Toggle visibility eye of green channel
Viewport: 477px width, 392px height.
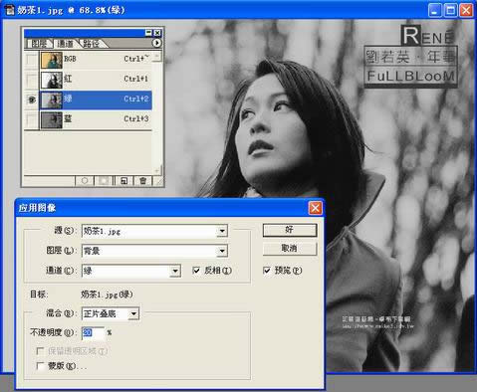click(x=32, y=99)
